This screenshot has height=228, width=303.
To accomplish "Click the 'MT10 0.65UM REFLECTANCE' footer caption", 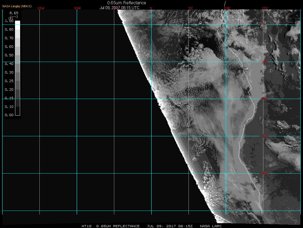I will 110,226.
